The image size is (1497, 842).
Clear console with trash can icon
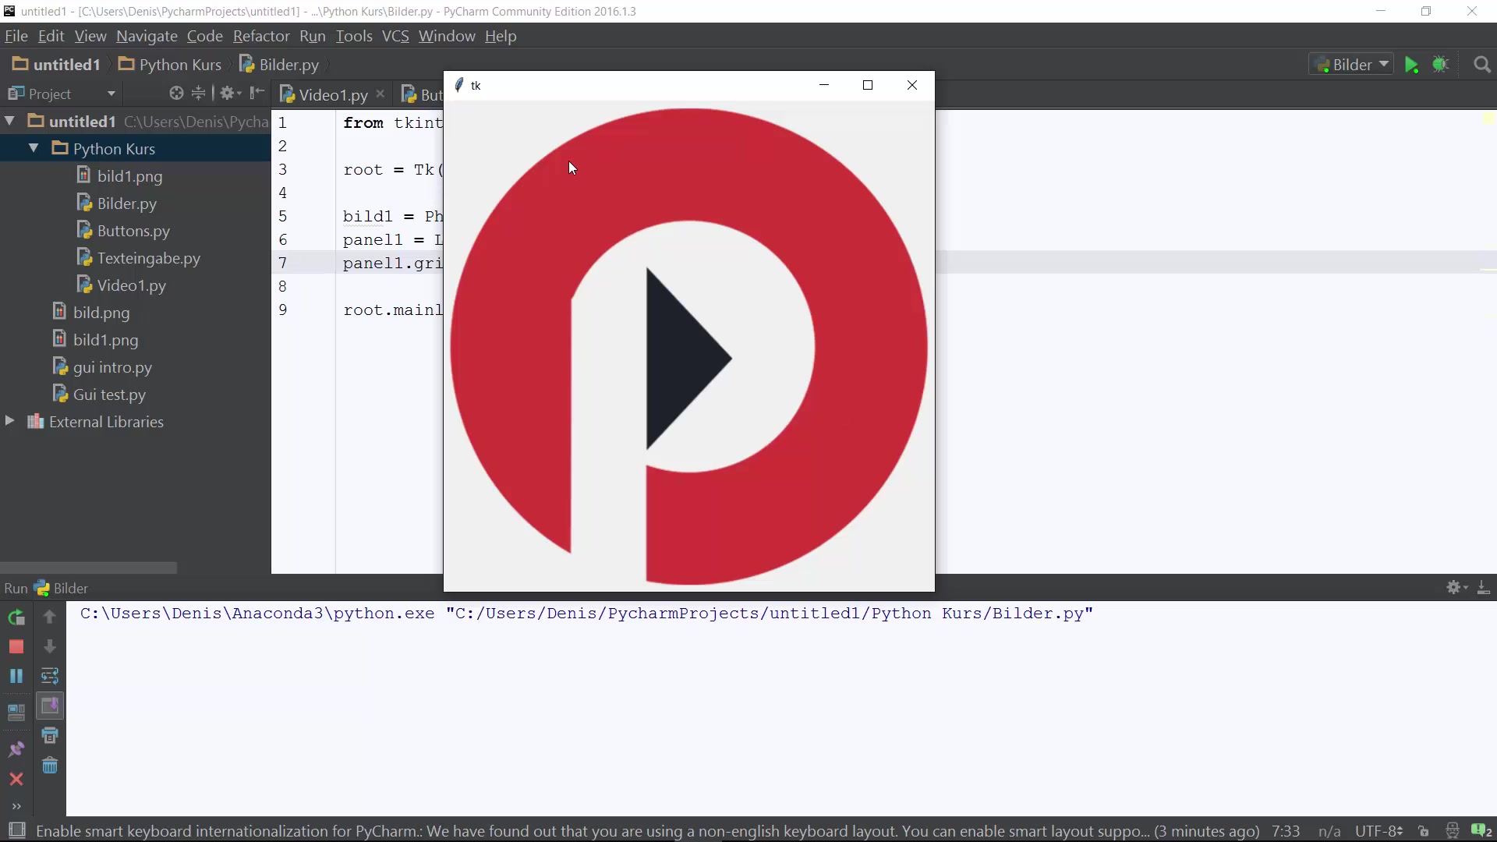click(50, 766)
